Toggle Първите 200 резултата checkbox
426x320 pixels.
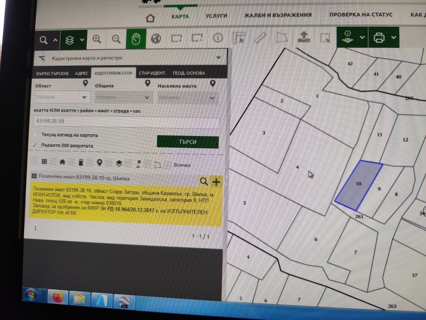click(x=35, y=145)
